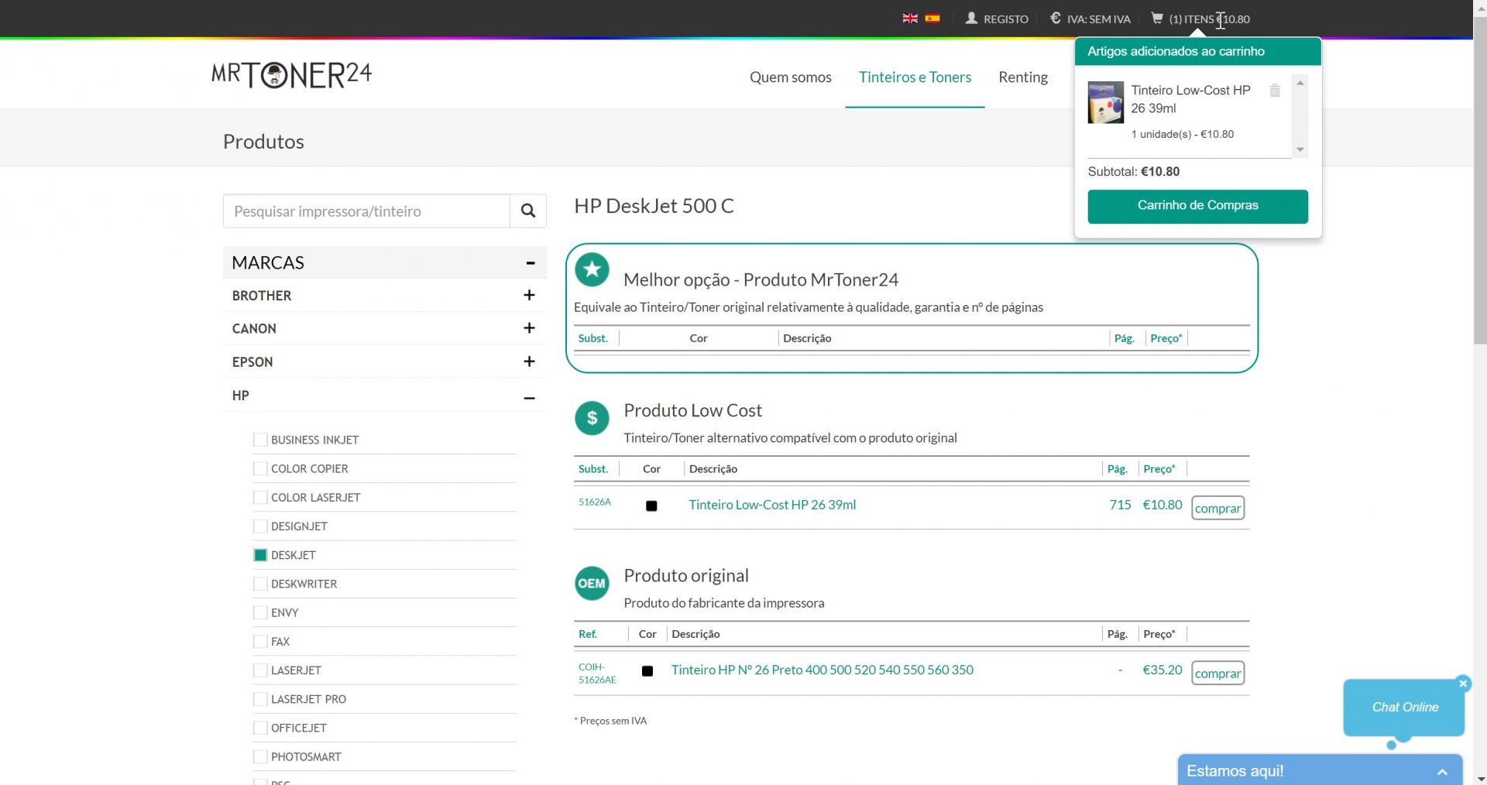The width and height of the screenshot is (1487, 785).
Task: Open the Tinteiros e Toners menu
Action: point(915,77)
